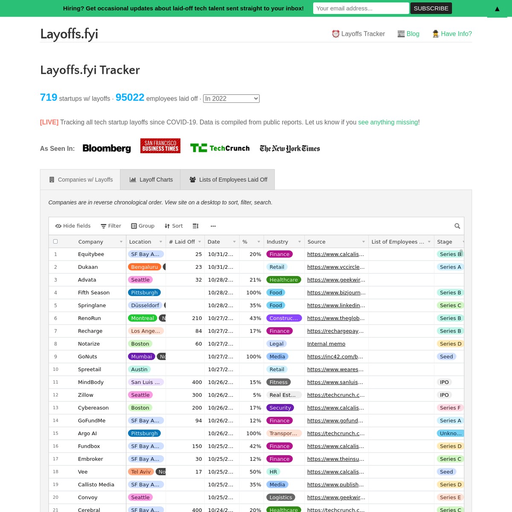Open Zillow techcrunch source link
The height and width of the screenshot is (512, 512).
336,395
